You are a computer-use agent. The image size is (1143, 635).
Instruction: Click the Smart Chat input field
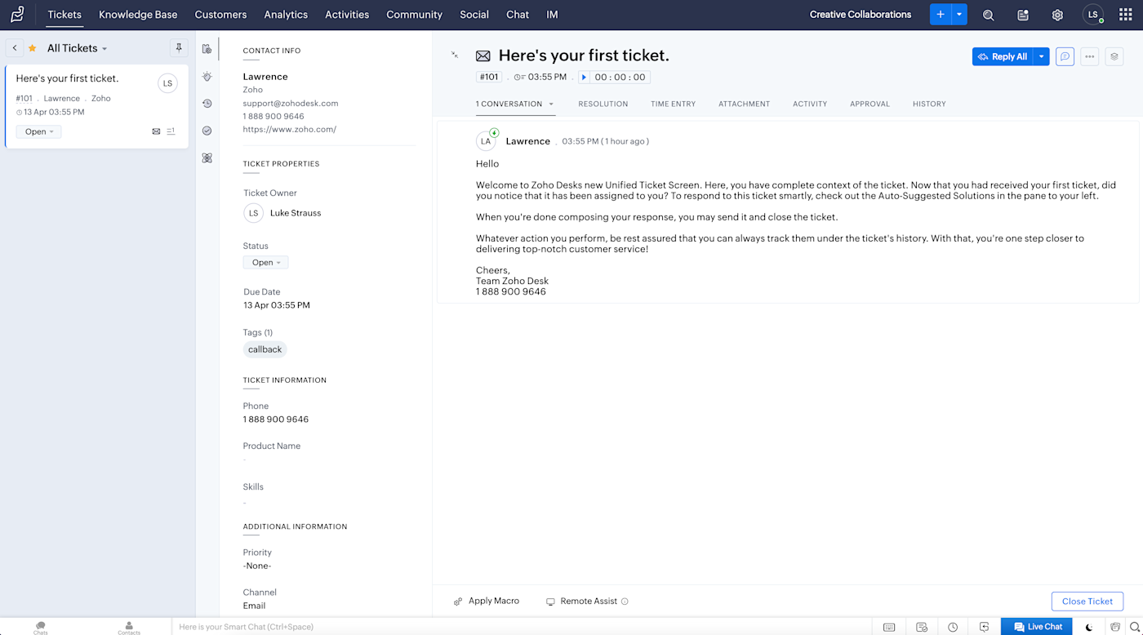tap(523, 627)
